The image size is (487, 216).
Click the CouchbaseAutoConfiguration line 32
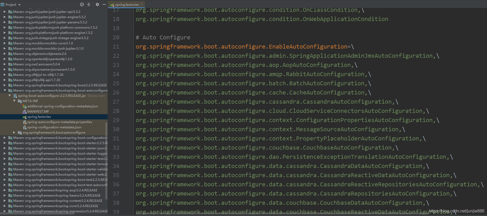point(267,148)
